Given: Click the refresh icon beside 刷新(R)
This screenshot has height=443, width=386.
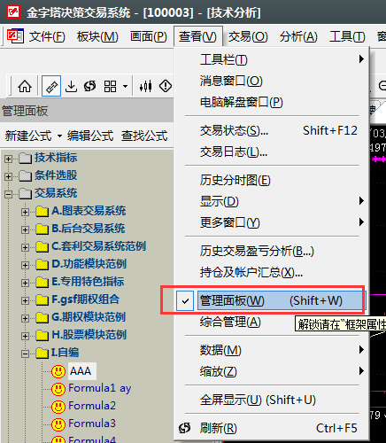Looking at the screenshot, I should 185,428.
